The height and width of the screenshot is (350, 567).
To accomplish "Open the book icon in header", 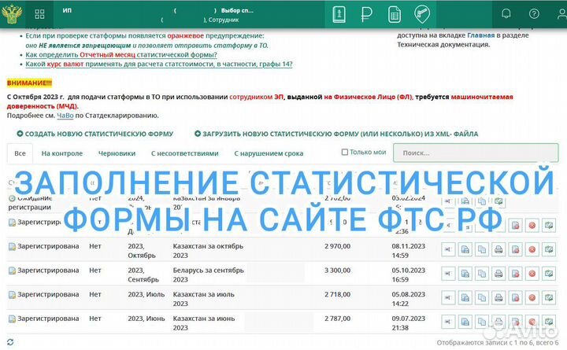I will point(339,14).
